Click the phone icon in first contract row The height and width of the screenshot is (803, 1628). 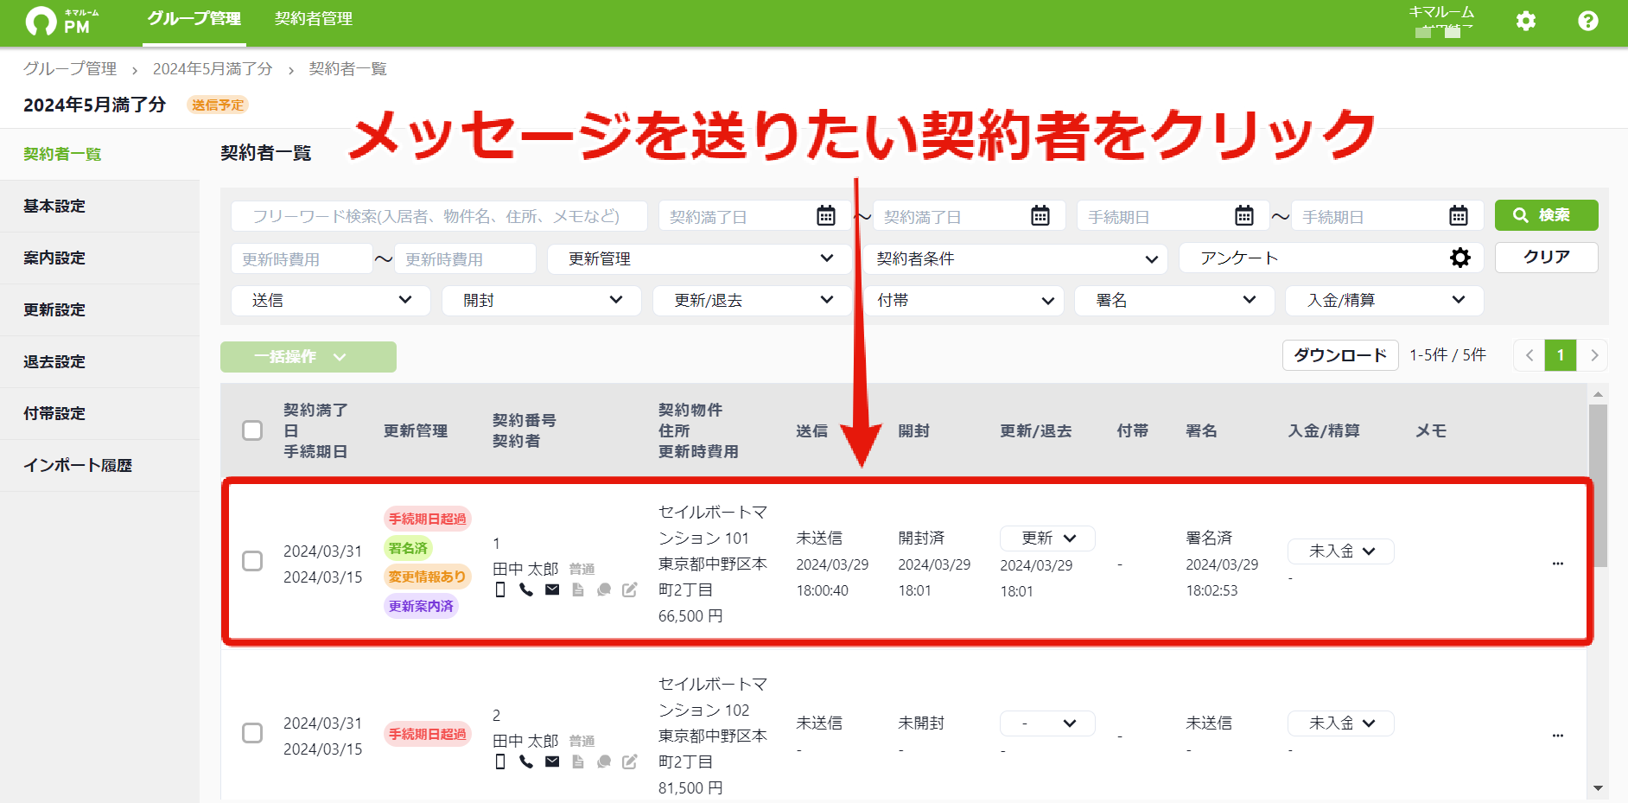point(526,590)
